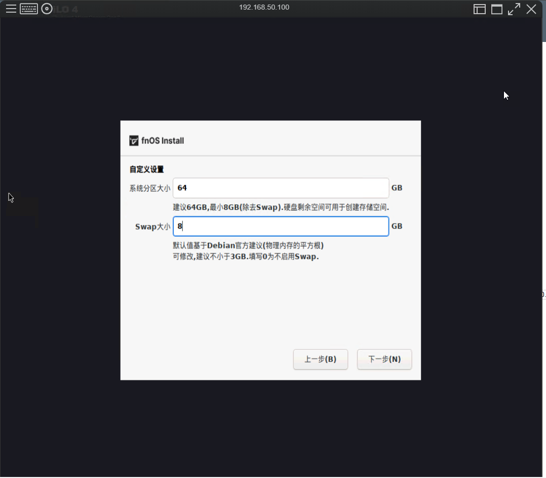Open the virtual media disc icon
The image size is (546, 478).
click(x=47, y=9)
